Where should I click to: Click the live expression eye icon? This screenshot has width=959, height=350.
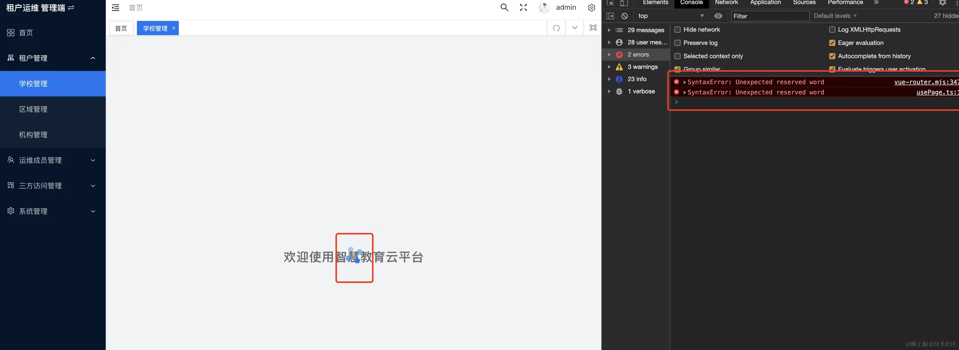(718, 16)
